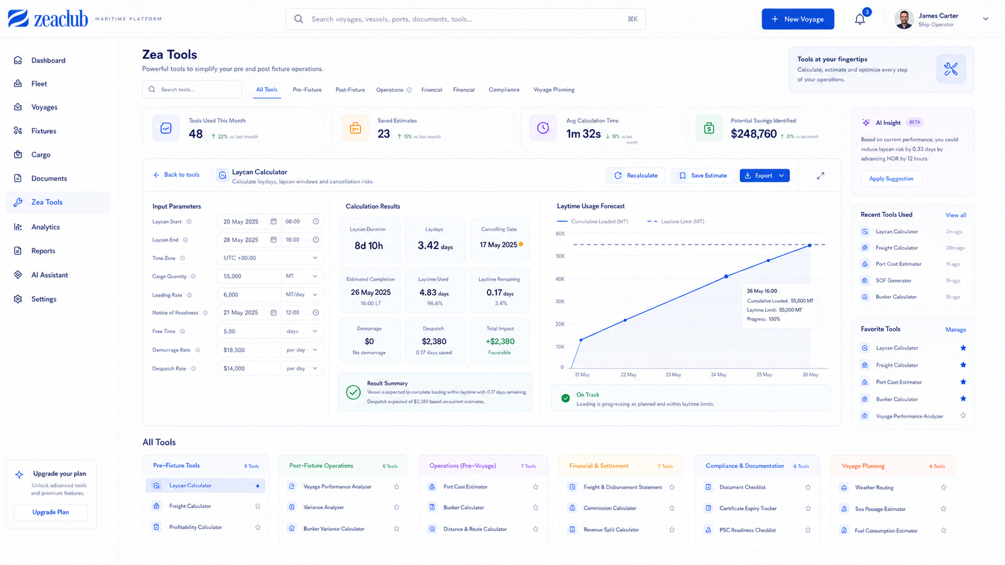Click the Operations tab info icon
Screen dimensions: 1005x565
(409, 90)
